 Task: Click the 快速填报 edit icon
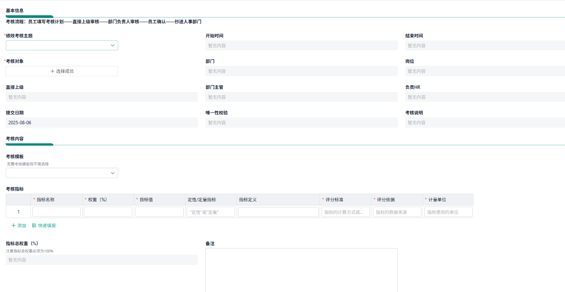(x=34, y=226)
